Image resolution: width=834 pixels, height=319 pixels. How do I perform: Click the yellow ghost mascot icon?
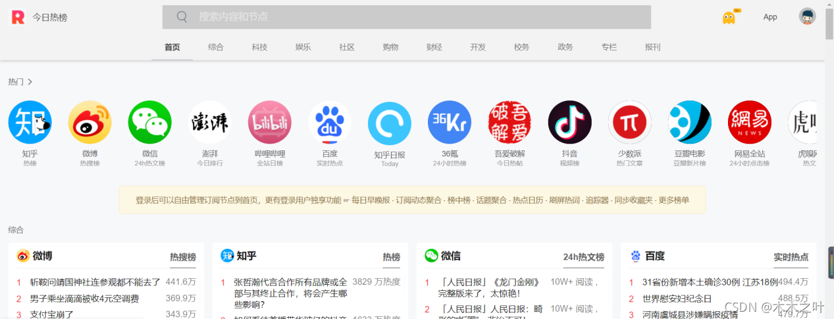[729, 18]
